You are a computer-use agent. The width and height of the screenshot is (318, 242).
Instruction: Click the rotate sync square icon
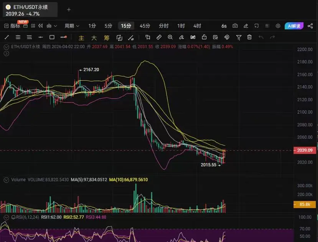(119, 38)
